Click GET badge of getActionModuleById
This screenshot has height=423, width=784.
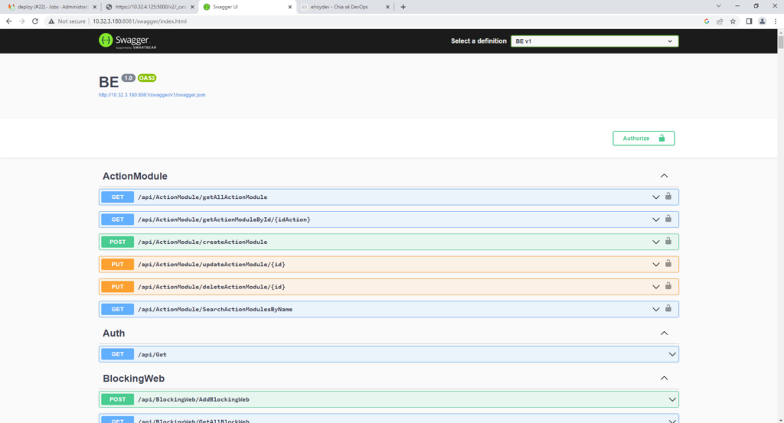[117, 220]
